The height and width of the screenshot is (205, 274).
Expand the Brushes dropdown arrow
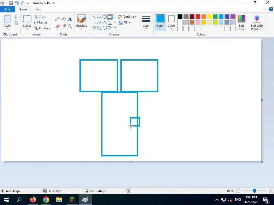[x=81, y=29]
